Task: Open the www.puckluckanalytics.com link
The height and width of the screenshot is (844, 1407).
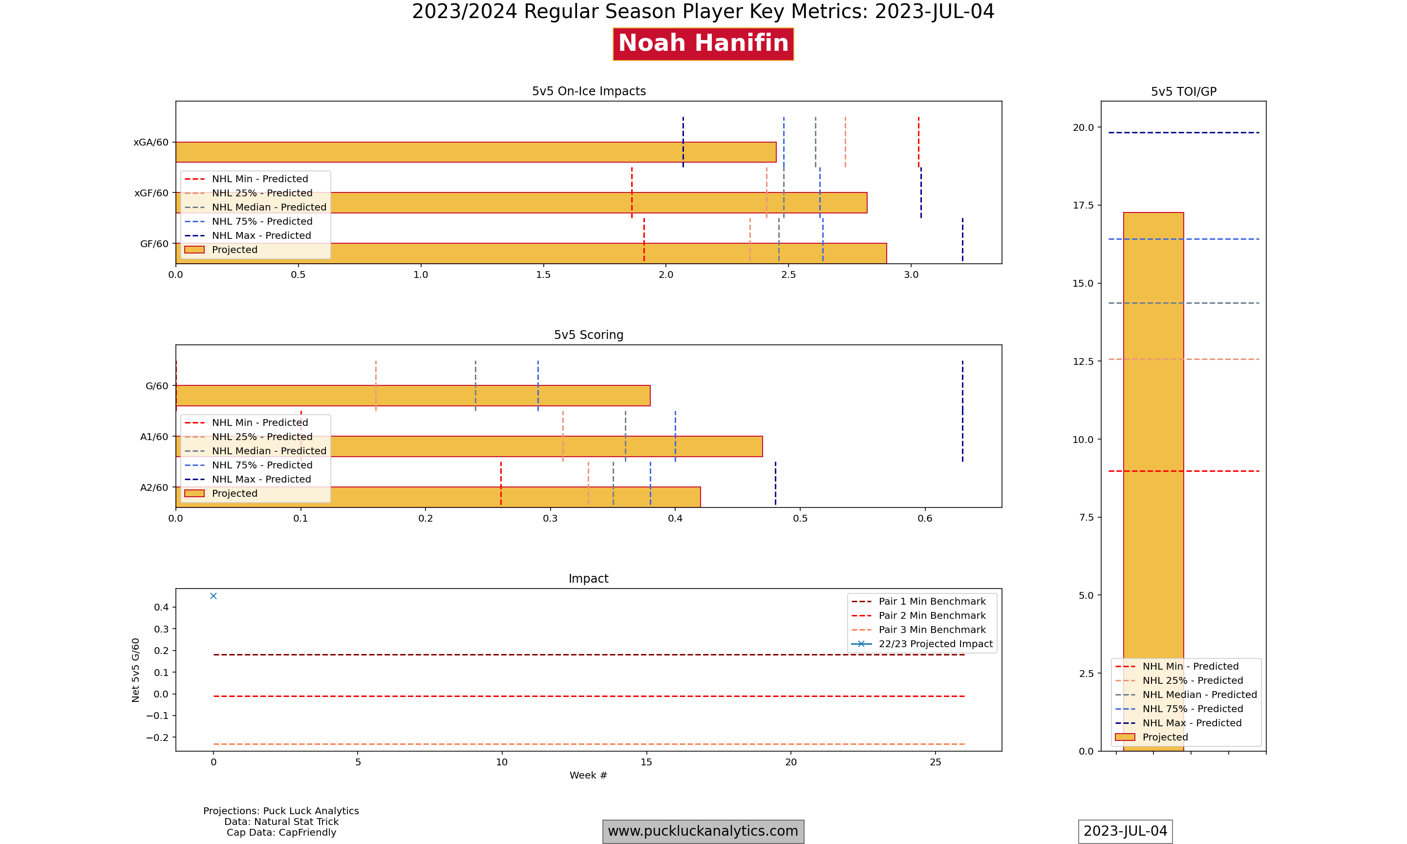Action: tap(703, 831)
